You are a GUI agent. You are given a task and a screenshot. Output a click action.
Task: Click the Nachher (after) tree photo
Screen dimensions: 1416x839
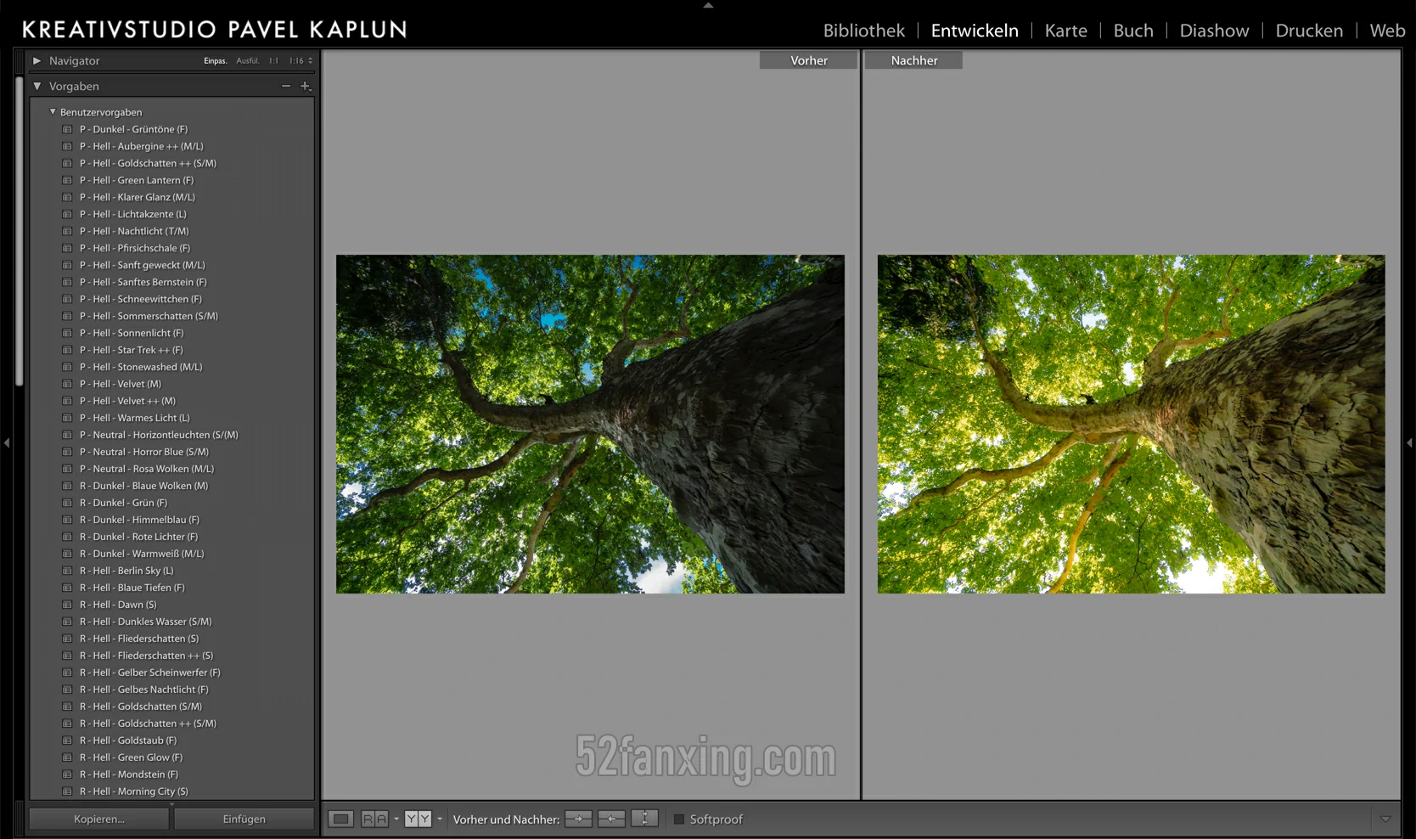click(1132, 424)
